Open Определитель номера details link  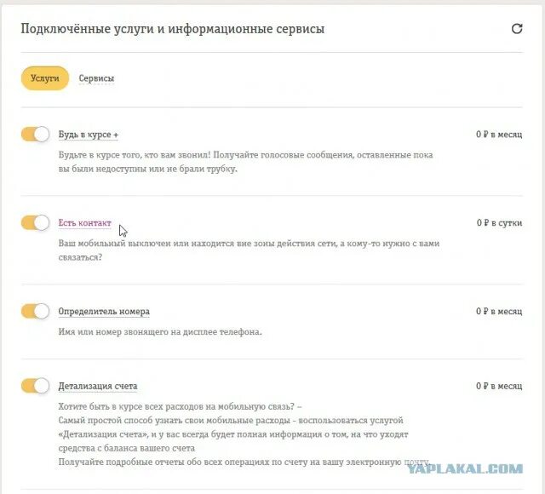[104, 312]
